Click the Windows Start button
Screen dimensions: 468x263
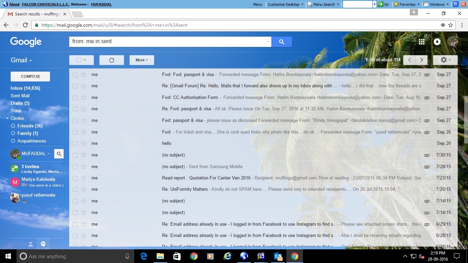tap(8, 256)
